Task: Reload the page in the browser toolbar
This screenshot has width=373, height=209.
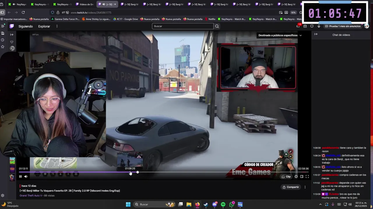Action: point(23,12)
